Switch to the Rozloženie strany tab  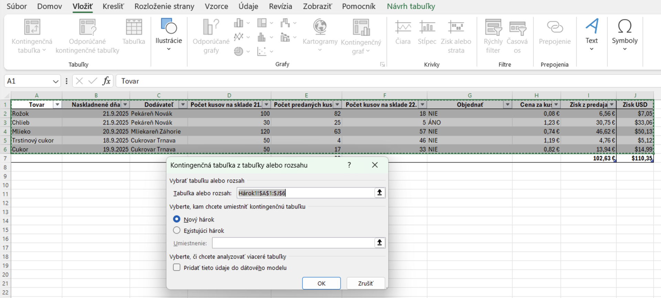coord(164,6)
